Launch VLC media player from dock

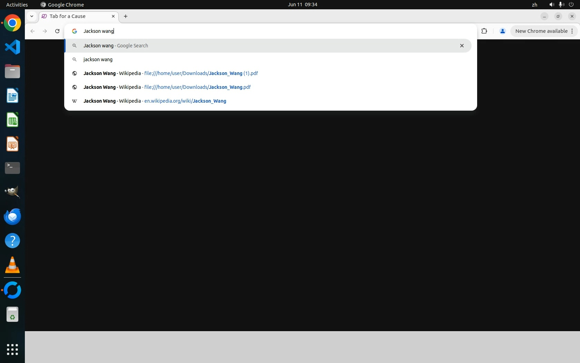(x=12, y=265)
